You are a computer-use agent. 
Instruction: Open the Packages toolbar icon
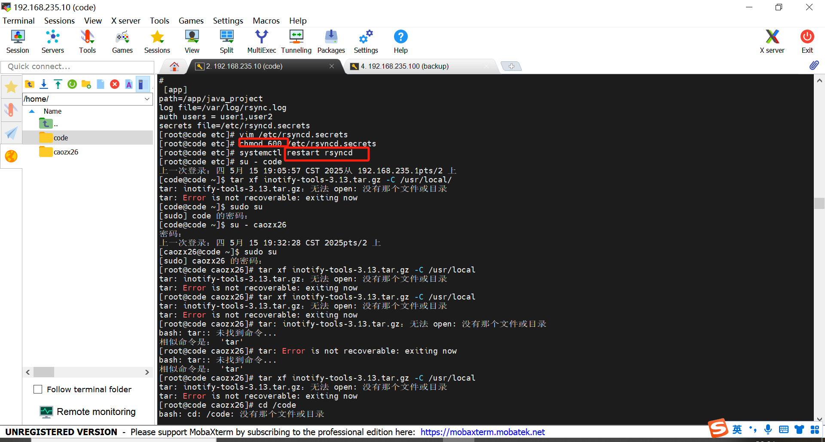point(331,42)
